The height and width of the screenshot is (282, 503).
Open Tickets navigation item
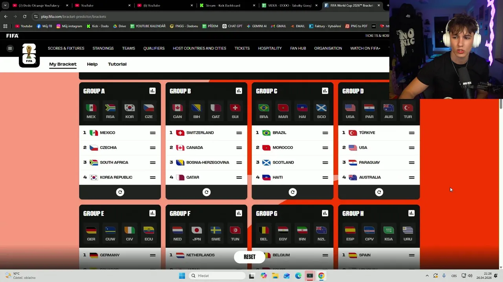(x=242, y=48)
